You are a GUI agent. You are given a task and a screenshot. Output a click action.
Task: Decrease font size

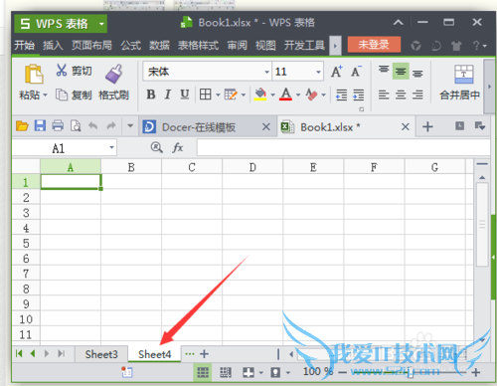click(356, 72)
